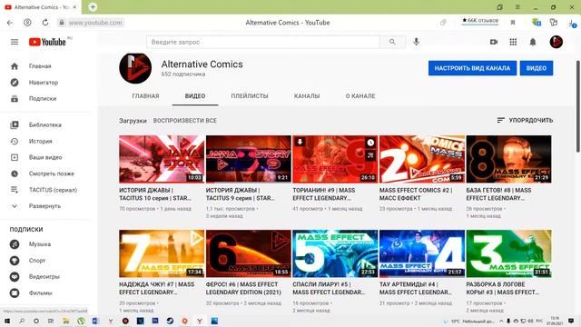
Task: Open the Jawa Story 10 thumbnail
Action: 162,159
